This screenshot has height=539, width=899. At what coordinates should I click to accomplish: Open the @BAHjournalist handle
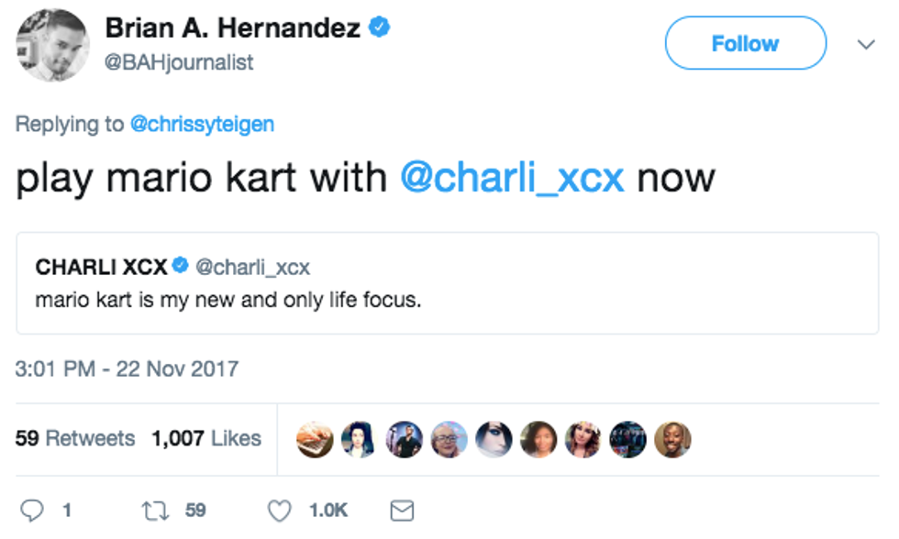pos(179,61)
